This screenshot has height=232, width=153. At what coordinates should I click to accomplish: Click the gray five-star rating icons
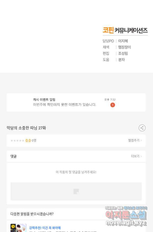click(x=17, y=141)
